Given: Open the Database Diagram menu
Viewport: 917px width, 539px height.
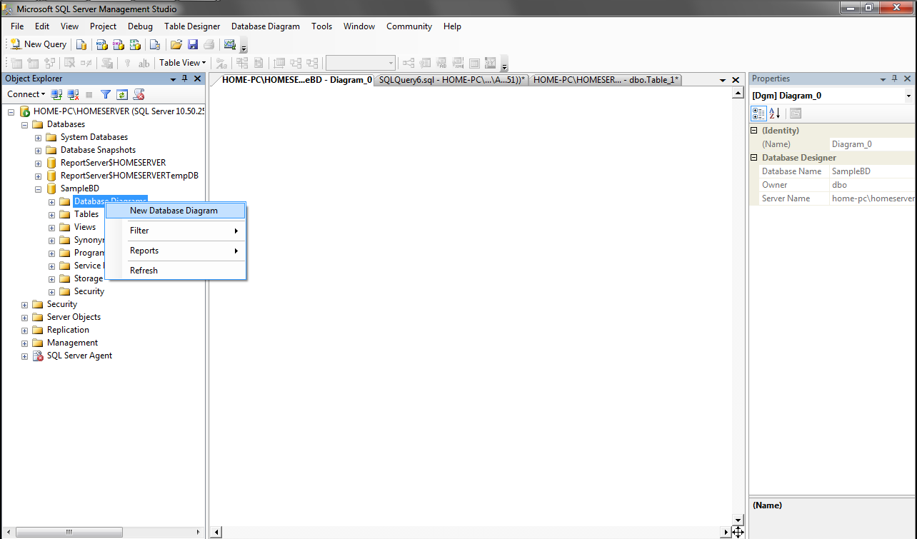Looking at the screenshot, I should [266, 26].
